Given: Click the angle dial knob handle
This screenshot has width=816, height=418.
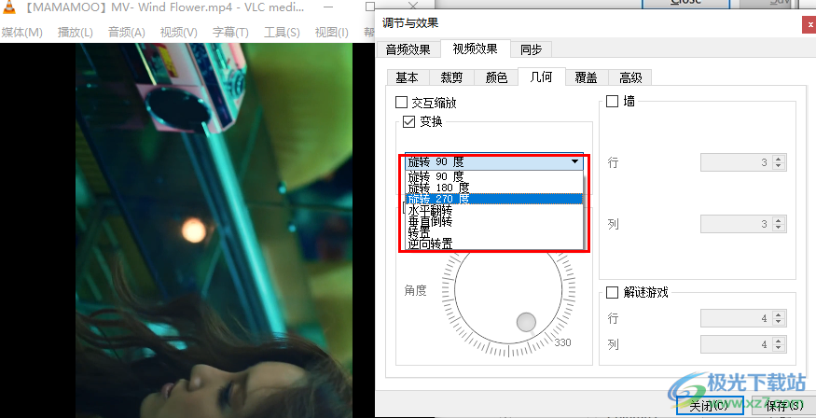Looking at the screenshot, I should (x=526, y=322).
